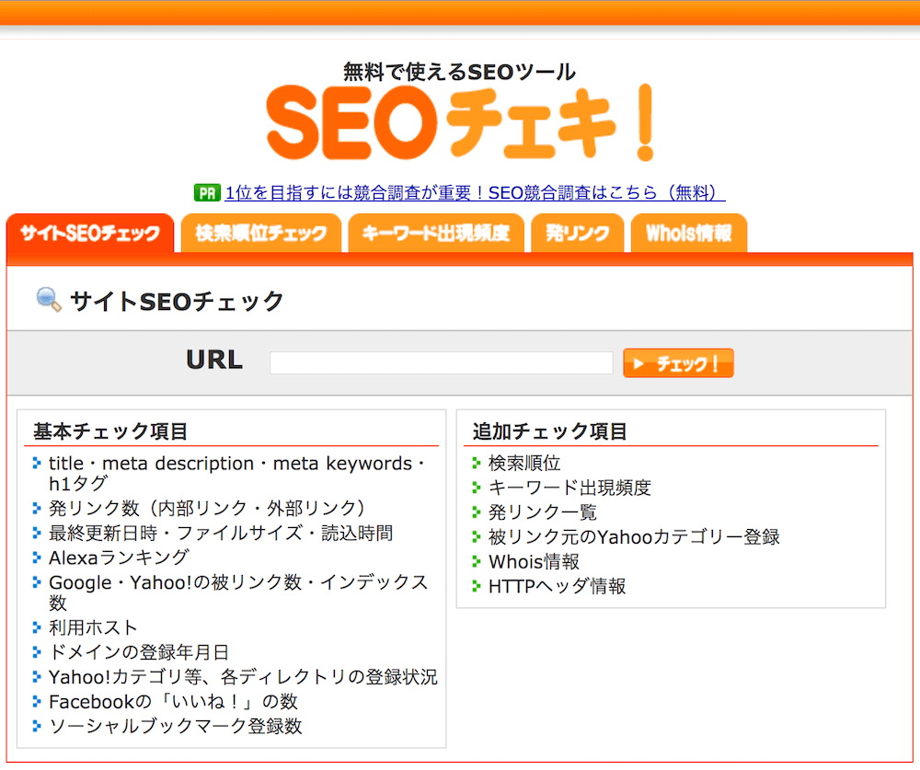Click the URL input field

(441, 362)
